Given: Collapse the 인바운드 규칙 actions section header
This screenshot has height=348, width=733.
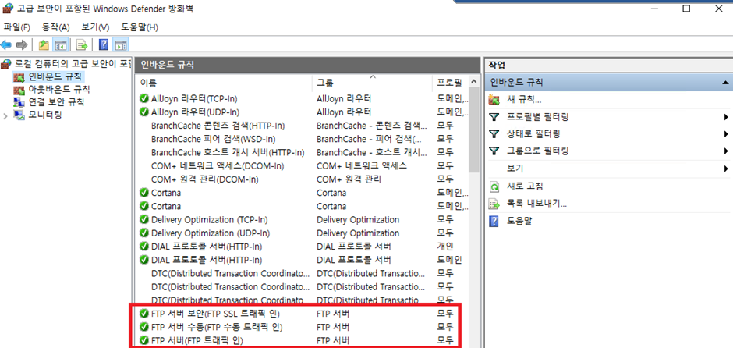Looking at the screenshot, I should (725, 82).
